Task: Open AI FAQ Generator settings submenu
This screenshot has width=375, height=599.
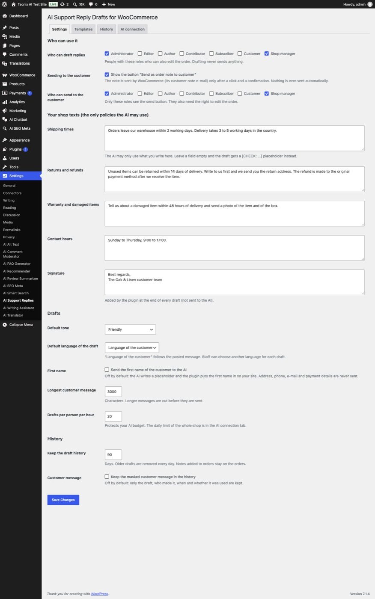Action: [x=17, y=264]
